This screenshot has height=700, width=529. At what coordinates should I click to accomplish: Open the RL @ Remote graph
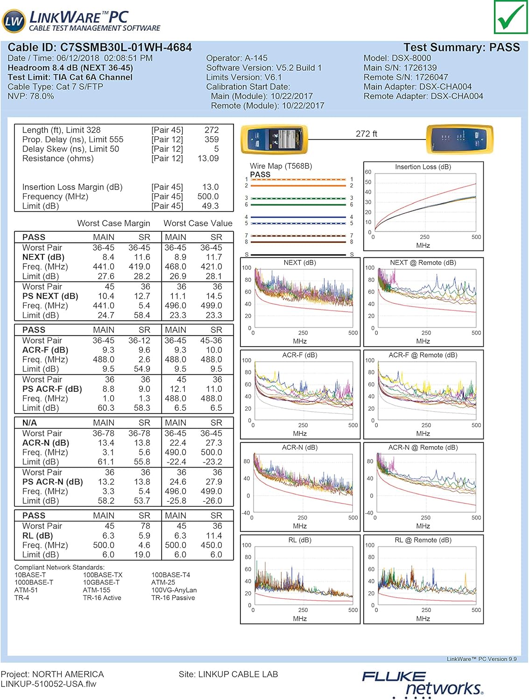(x=423, y=579)
